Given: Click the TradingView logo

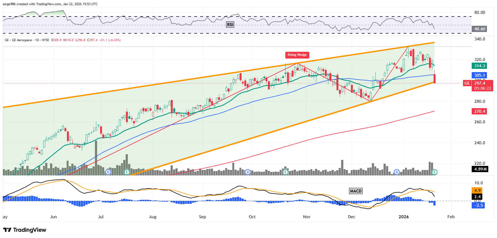Looking at the screenshot, I should [x=25, y=230].
